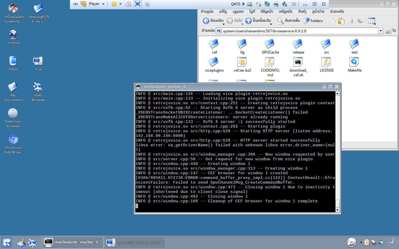
Task: Click the terminal scrollbar down arrow
Action: [337, 210]
